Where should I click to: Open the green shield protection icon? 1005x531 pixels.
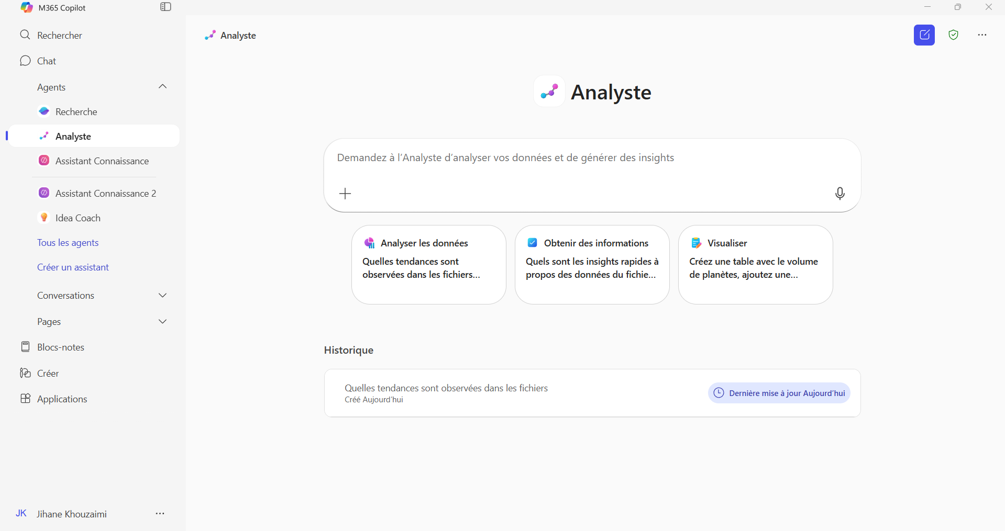[x=953, y=35]
